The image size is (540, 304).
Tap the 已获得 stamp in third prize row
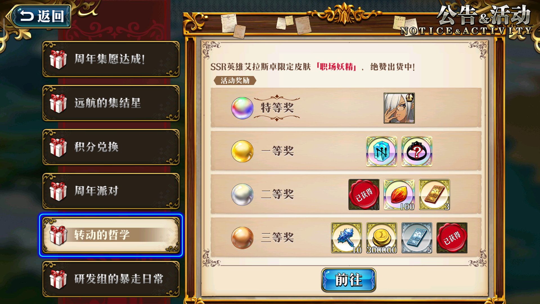coord(452,238)
